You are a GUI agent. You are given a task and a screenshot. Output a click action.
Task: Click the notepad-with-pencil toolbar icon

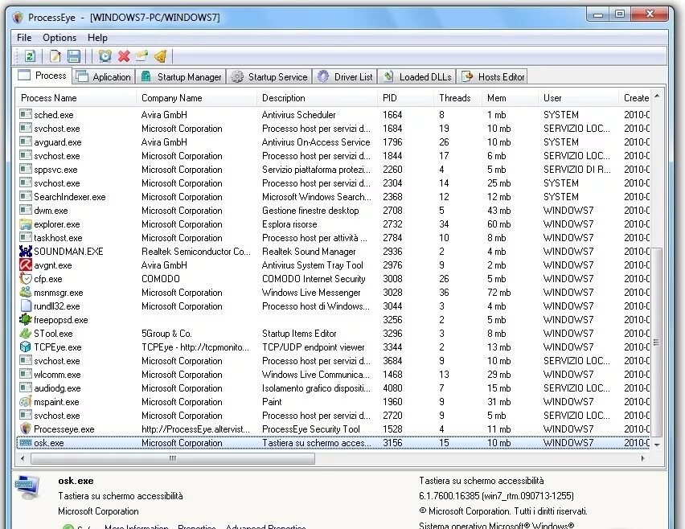(x=55, y=56)
